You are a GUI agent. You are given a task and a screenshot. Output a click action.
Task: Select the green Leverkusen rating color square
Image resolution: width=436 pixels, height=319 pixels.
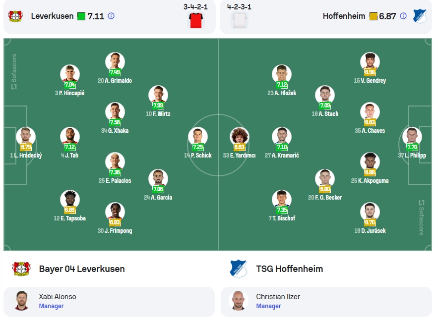81,16
